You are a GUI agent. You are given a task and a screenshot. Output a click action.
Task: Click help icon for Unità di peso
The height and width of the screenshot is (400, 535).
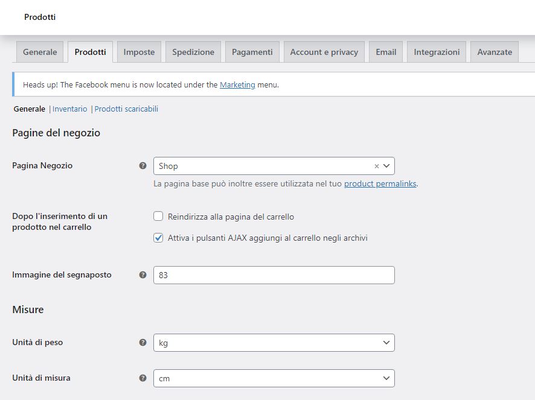point(143,343)
